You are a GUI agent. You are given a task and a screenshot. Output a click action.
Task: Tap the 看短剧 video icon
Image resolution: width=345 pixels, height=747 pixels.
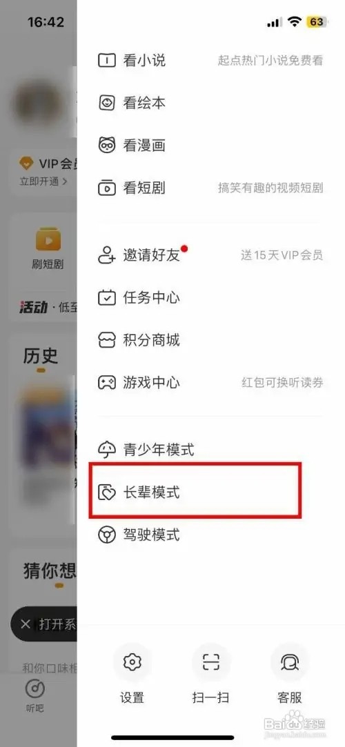[107, 188]
